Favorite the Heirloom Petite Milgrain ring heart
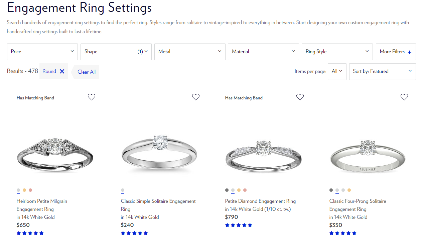Screen dimensions: 422x249 tap(92, 97)
